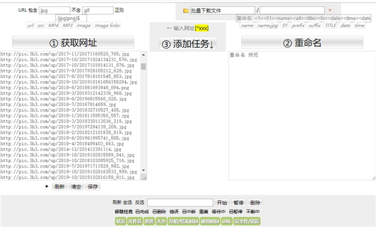Insert the time rename tag
Image resolution: width=376 pixels, height=227 pixels.
[359, 26]
